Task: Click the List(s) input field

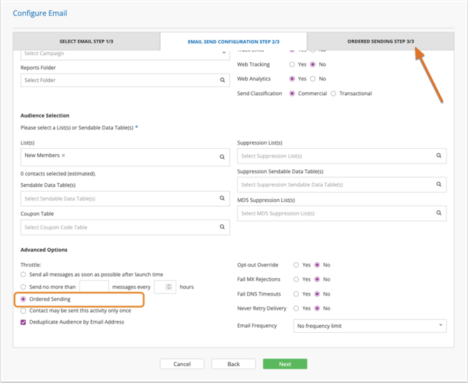Action: (125, 157)
